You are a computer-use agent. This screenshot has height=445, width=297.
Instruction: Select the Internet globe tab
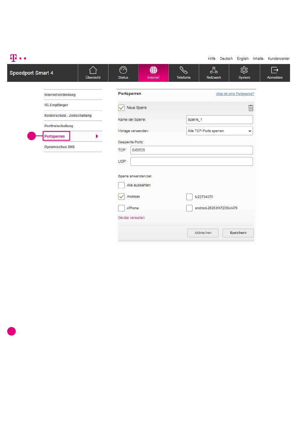pos(154,73)
